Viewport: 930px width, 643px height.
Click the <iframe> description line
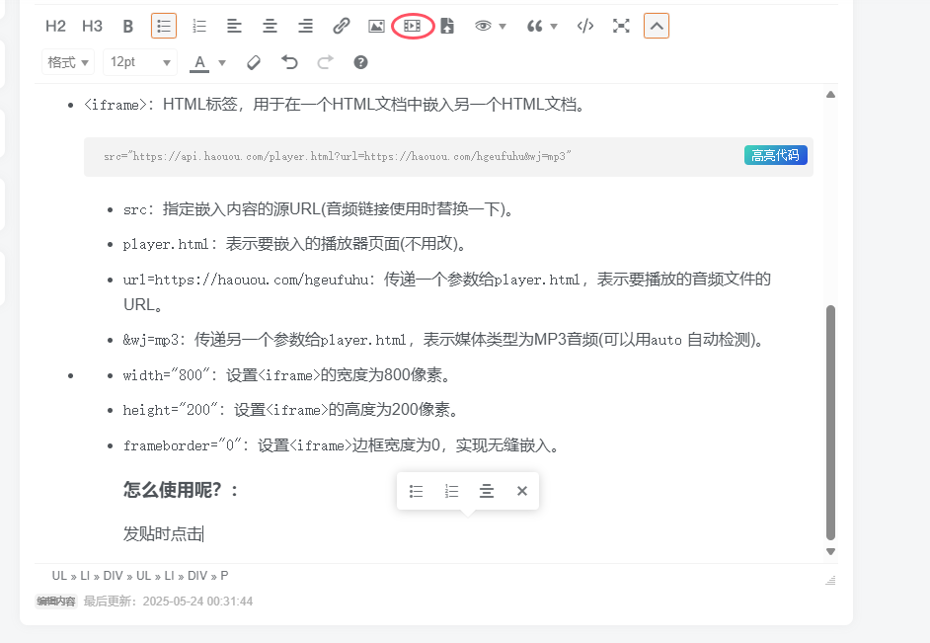pos(335,105)
